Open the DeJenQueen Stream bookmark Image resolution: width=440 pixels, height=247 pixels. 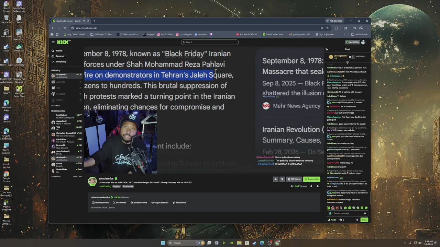274,34
